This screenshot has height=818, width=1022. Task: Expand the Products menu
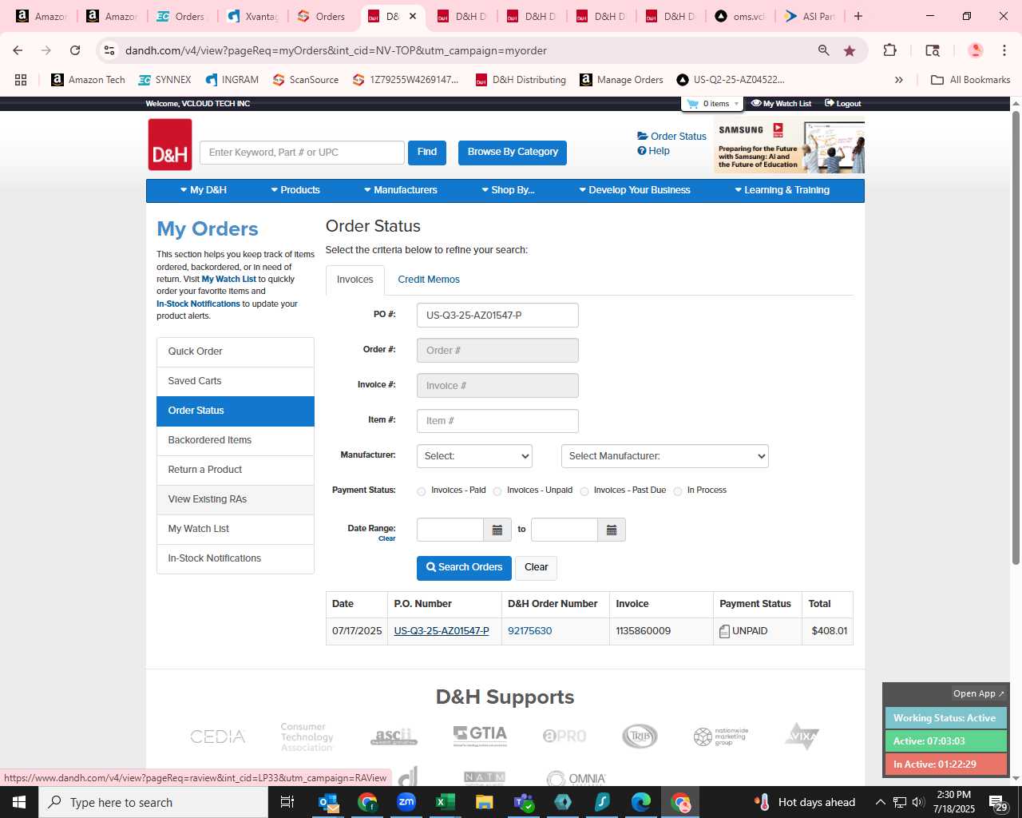[295, 190]
